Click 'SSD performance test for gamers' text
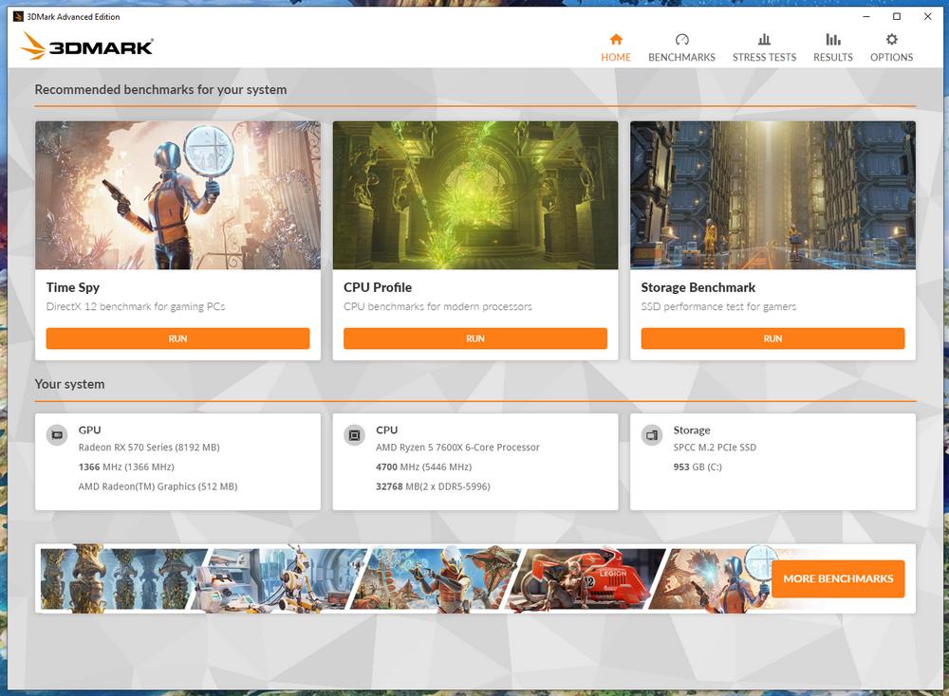 pos(718,306)
